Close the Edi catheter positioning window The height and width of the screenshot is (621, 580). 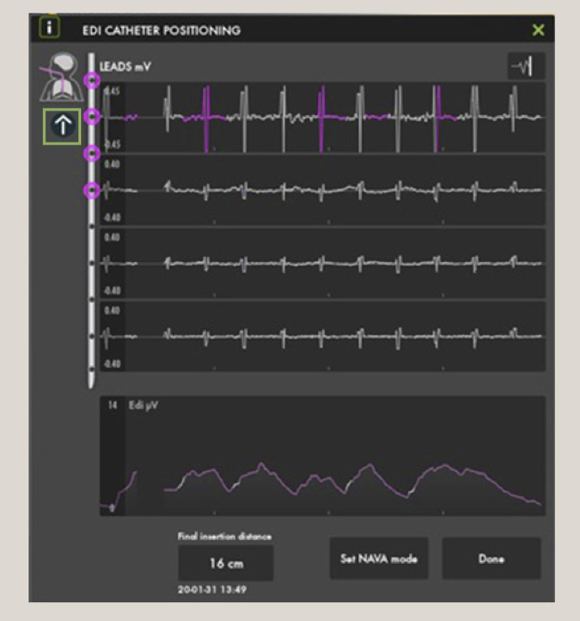tap(538, 29)
